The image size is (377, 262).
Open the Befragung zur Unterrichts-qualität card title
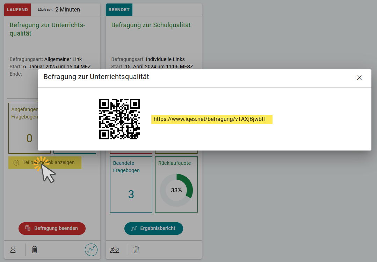coord(48,29)
